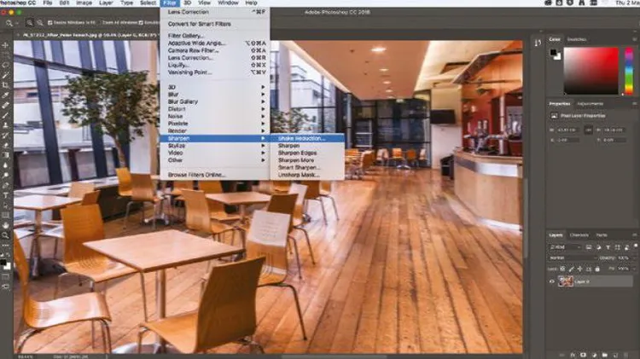Viewport: 640px width, 359px height.
Task: Click Zoom Out icon in options bar
Action: (39, 23)
